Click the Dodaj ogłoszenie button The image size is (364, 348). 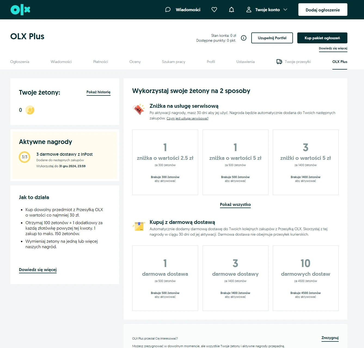323,10
